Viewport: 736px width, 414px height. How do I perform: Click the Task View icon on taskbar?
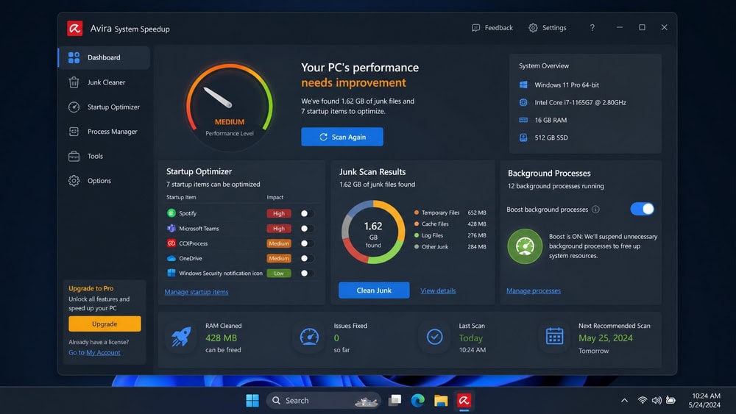coord(394,401)
